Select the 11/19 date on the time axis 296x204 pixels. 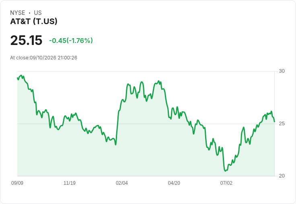[x=70, y=183]
